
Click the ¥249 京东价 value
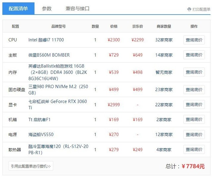click(138, 149)
